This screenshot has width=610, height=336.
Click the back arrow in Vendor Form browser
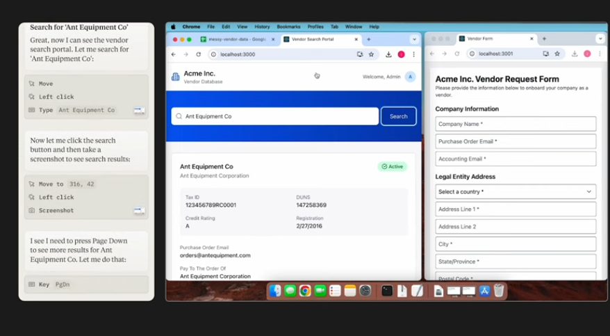pos(431,54)
